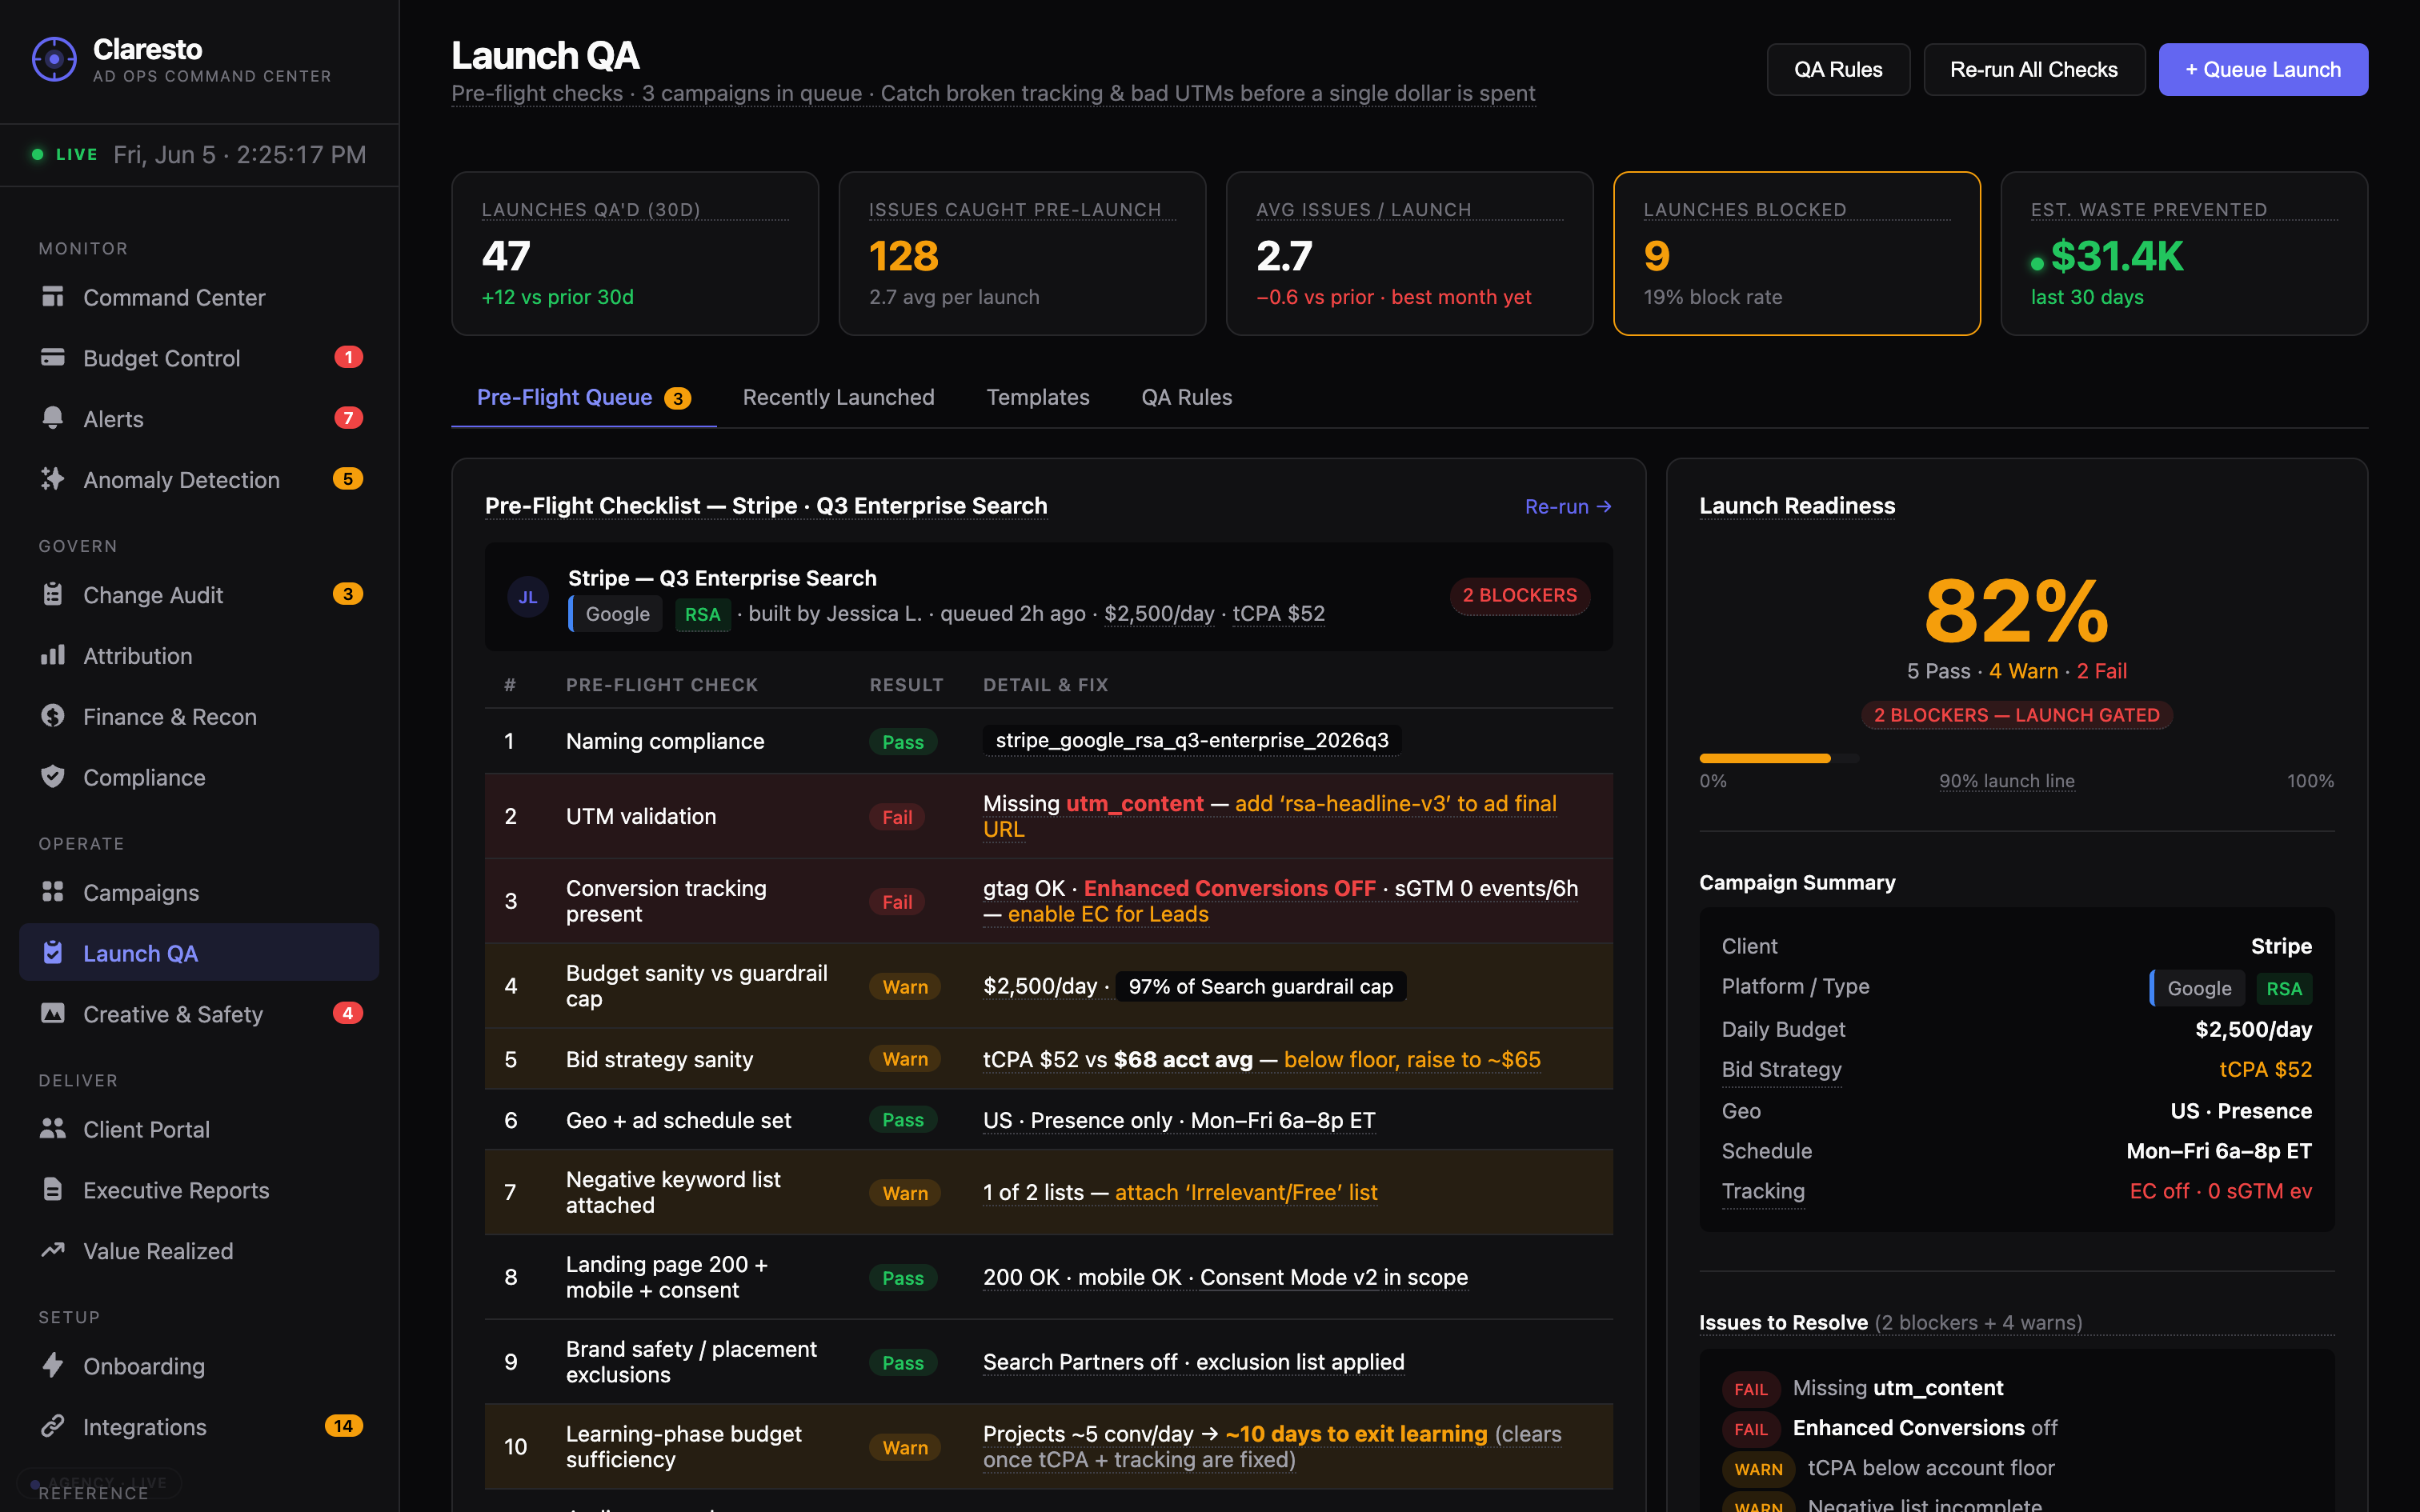Click the Client Portal people icon
2420x1512 pixels.
53,1129
